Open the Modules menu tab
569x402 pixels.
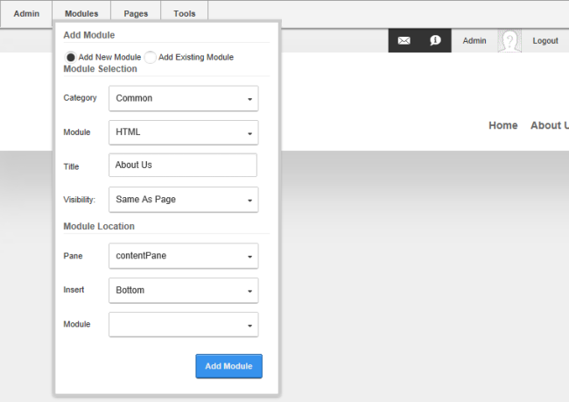pos(81,14)
